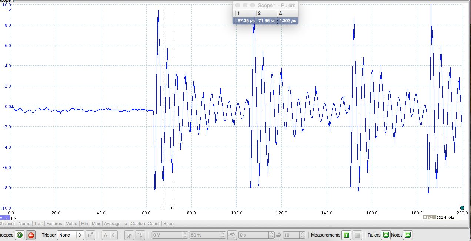
Task: Add a measurement with green plus button
Action: click(x=347, y=235)
